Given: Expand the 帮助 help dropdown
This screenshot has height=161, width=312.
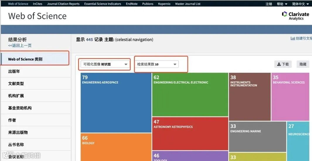Looking at the screenshot, I should [282, 4].
